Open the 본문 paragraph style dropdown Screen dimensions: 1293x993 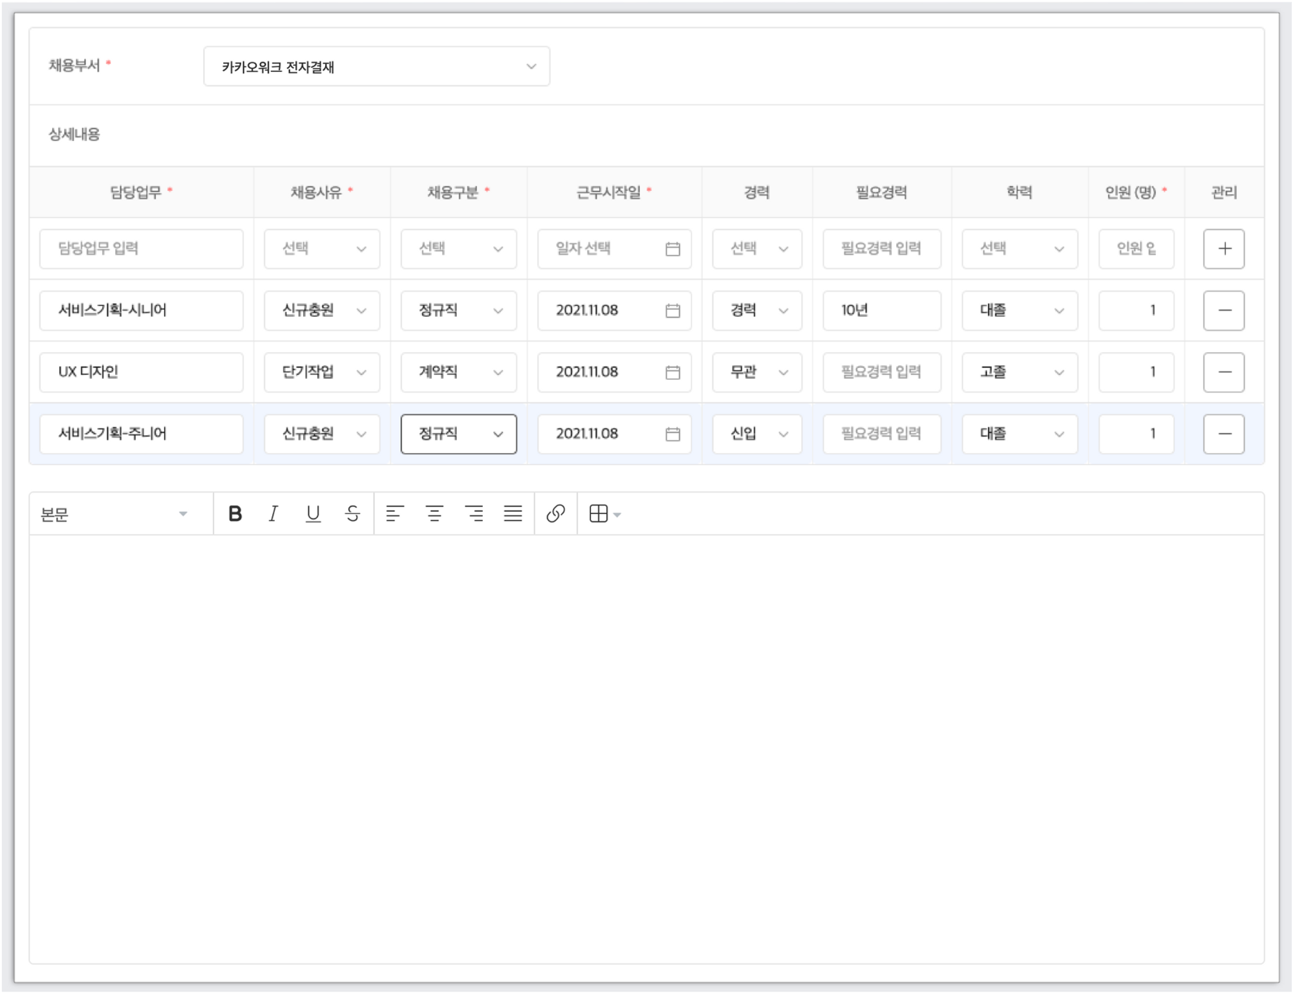[114, 515]
